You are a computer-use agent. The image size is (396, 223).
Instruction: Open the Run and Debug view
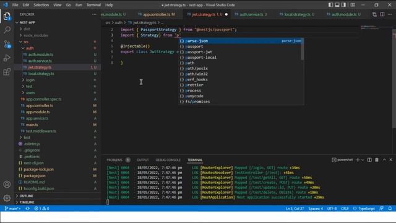(x=7, y=58)
